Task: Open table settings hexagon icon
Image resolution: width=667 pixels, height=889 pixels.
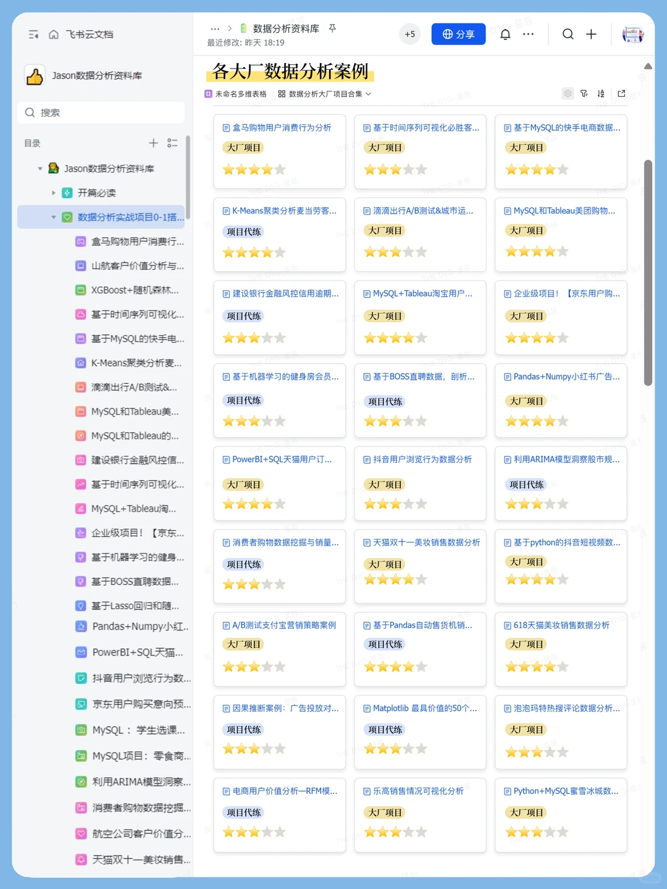Action: pyautogui.click(x=568, y=94)
